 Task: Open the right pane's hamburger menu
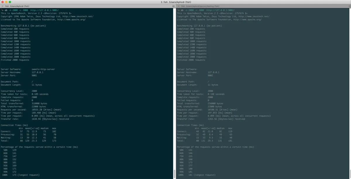coord(349,6)
